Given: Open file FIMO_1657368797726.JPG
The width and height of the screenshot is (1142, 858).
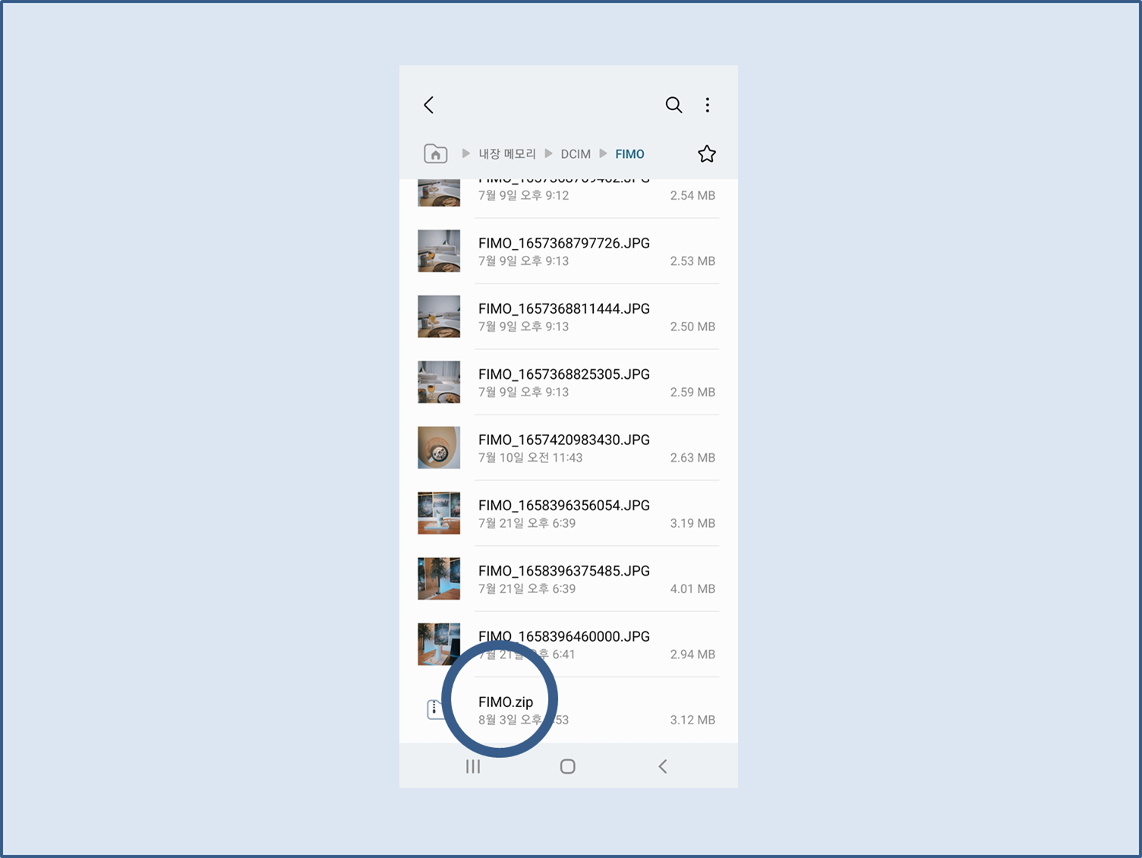Looking at the screenshot, I should point(568,251).
